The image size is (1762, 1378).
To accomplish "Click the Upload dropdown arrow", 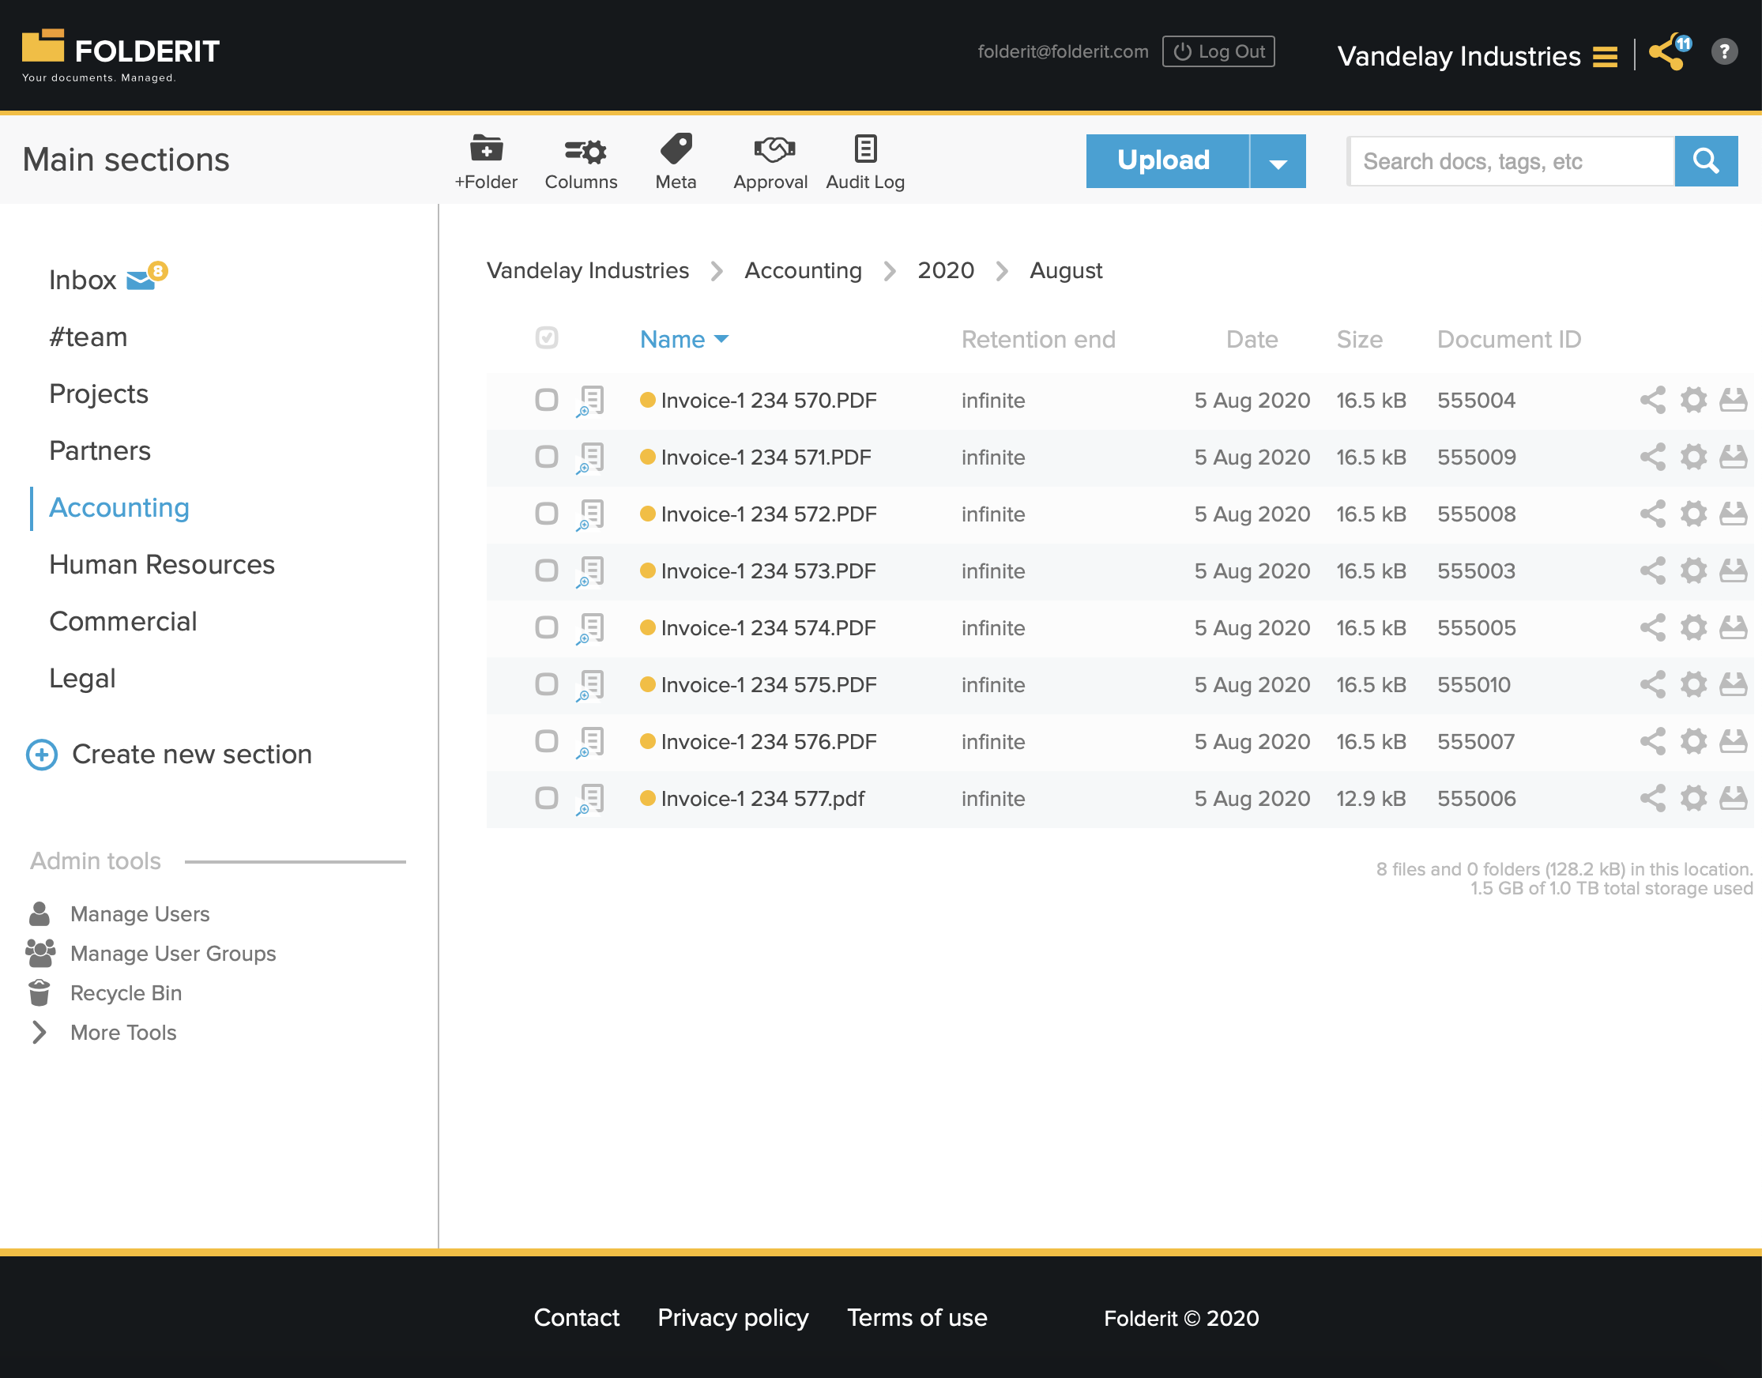I will point(1277,160).
